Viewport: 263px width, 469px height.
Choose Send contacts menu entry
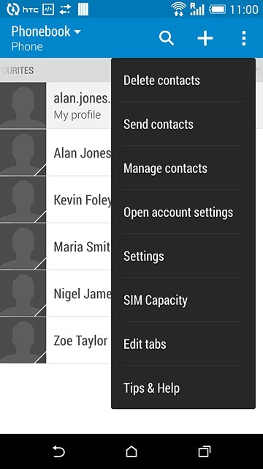[x=183, y=124]
